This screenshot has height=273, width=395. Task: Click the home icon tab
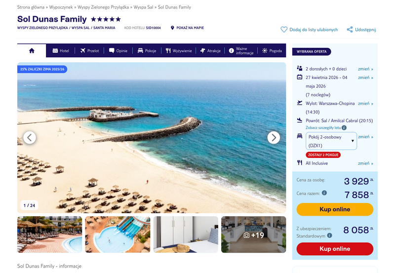32,51
